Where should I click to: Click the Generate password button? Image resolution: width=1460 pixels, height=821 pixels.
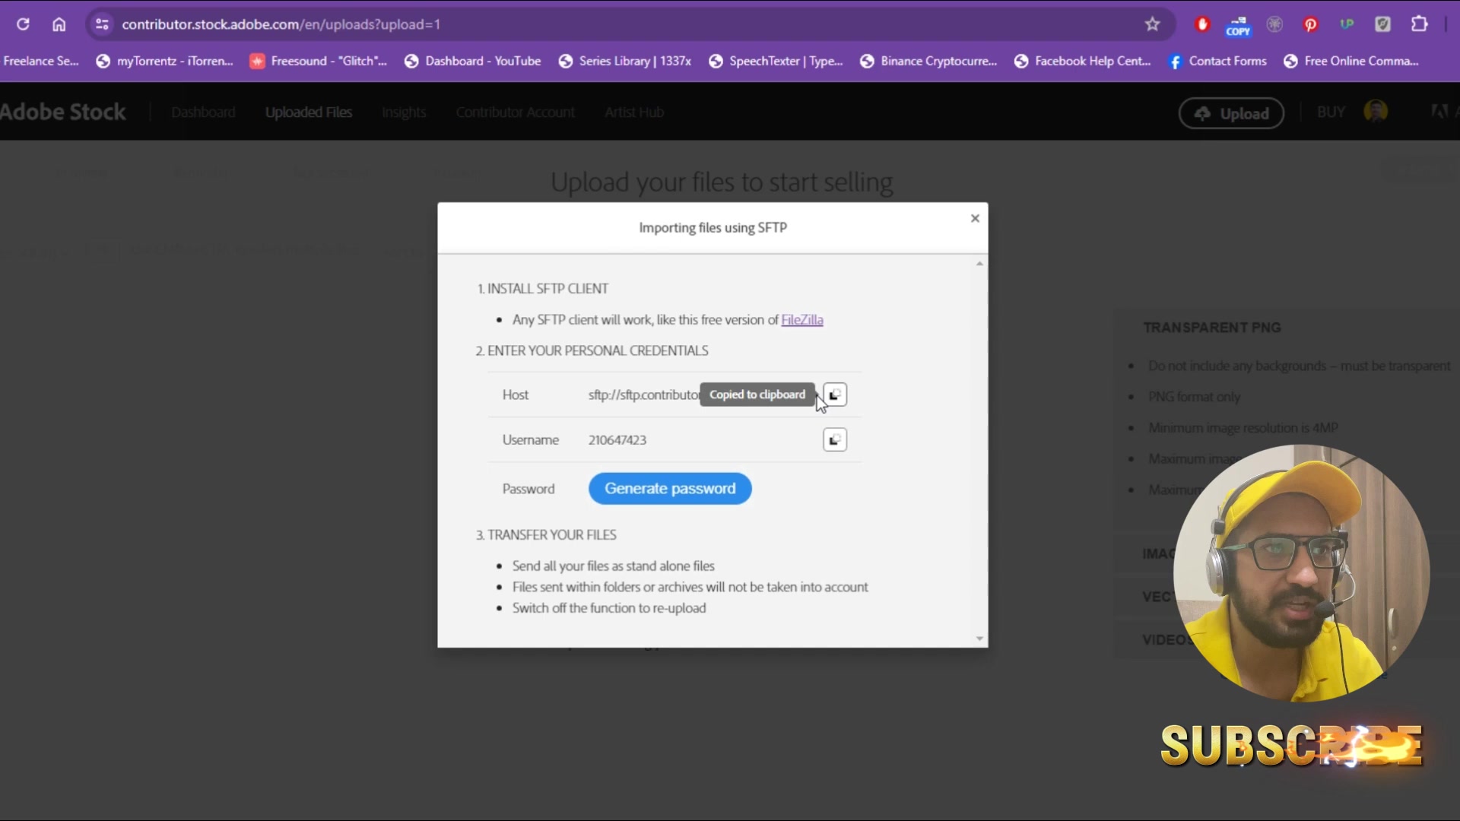[x=670, y=489]
